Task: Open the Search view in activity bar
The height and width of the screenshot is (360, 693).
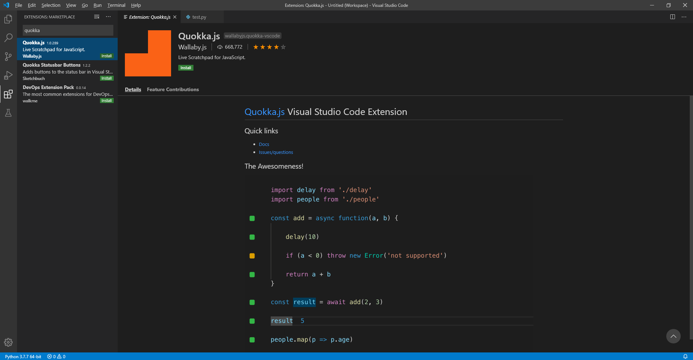Action: (8, 37)
